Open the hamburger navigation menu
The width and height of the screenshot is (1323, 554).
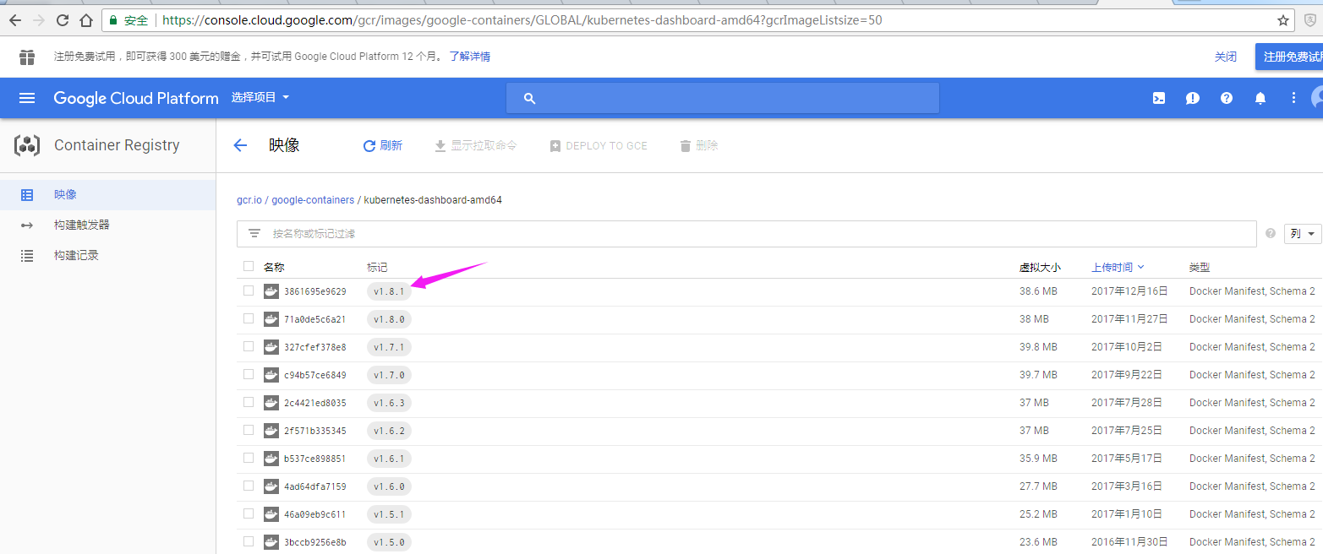(27, 98)
